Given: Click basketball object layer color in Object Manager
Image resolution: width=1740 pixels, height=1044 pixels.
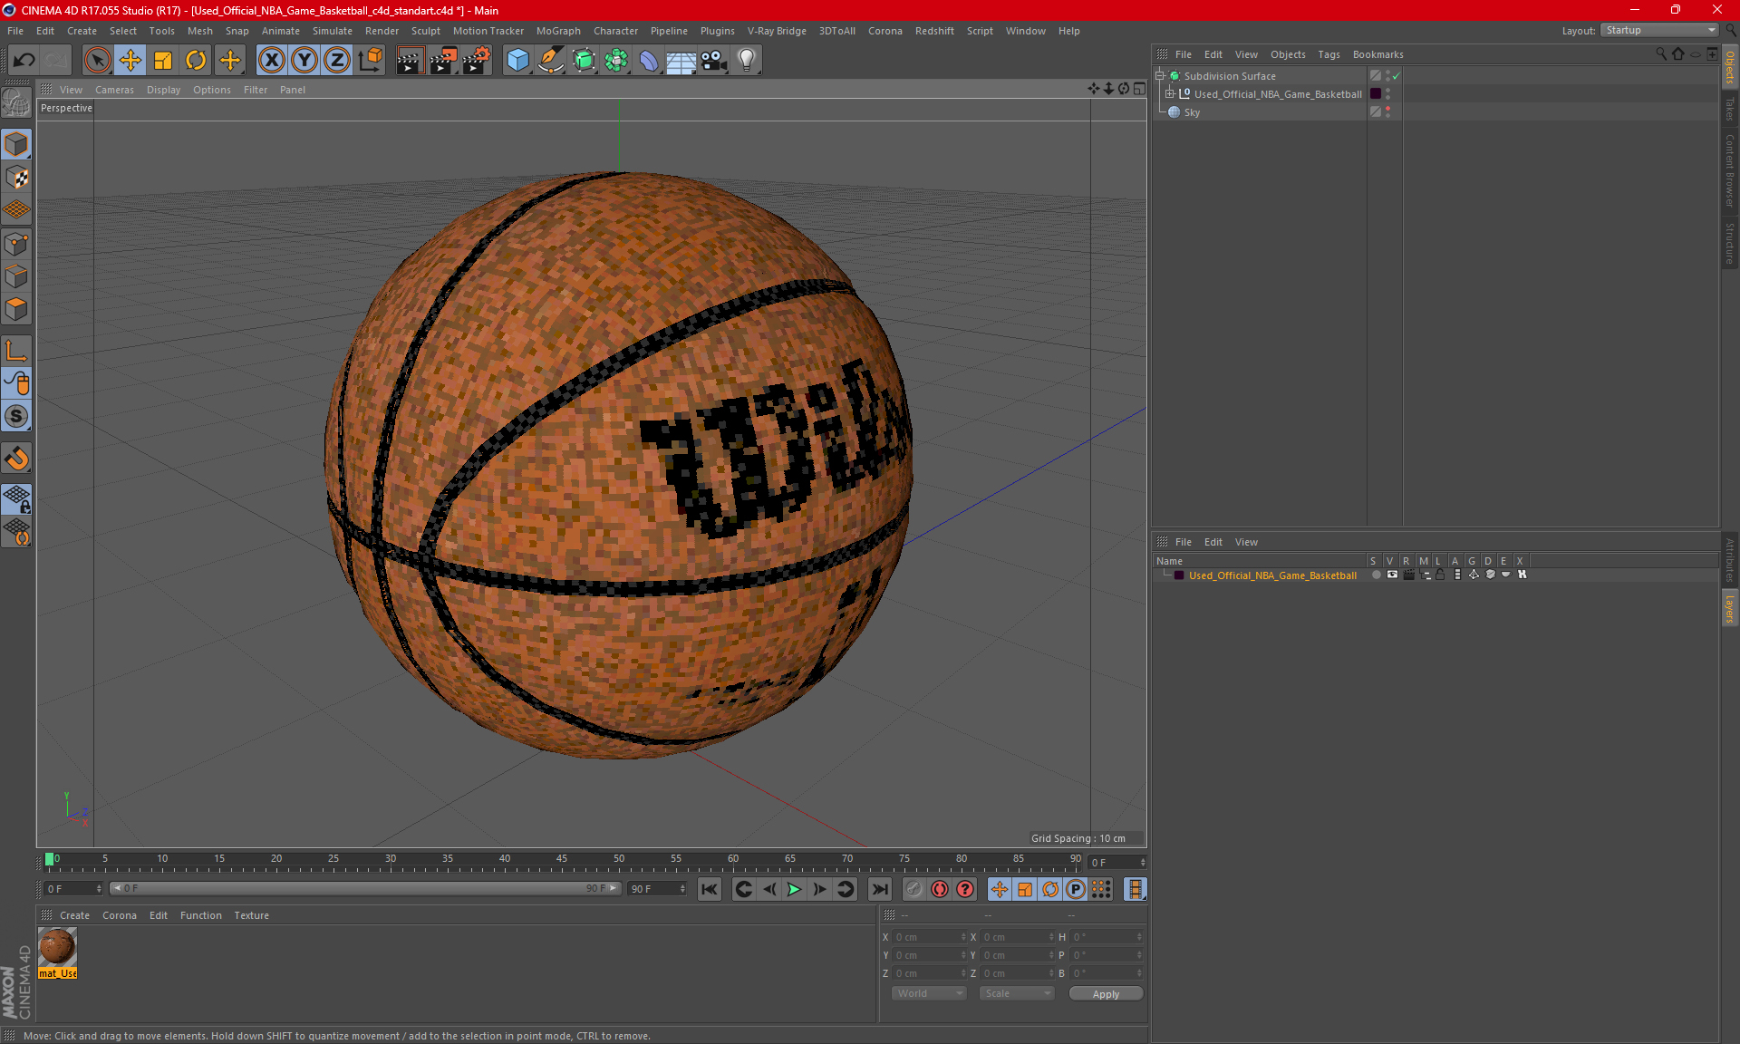Looking at the screenshot, I should 1376,94.
